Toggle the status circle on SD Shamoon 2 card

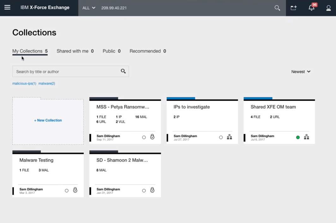coord(144,191)
